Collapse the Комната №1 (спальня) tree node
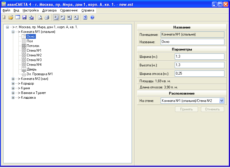This screenshot has height=168, width=230. 13,32
